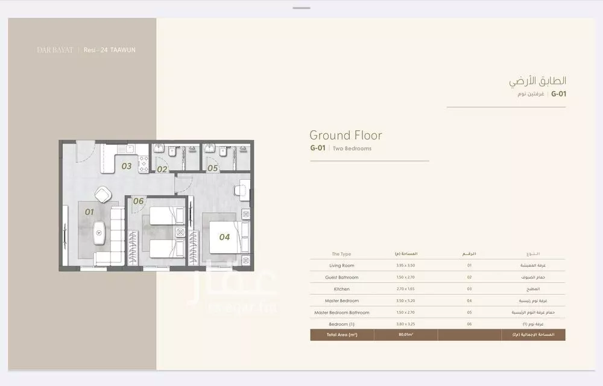Click the round armchair in living room
The height and width of the screenshot is (386, 603).
pos(102,194)
